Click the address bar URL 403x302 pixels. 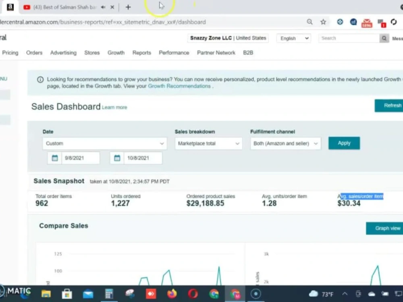pos(103,22)
